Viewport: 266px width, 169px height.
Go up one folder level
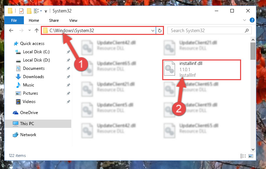click(37, 30)
